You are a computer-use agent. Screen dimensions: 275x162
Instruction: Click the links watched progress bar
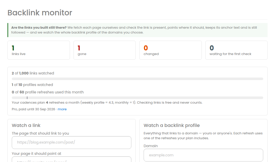[137, 79]
